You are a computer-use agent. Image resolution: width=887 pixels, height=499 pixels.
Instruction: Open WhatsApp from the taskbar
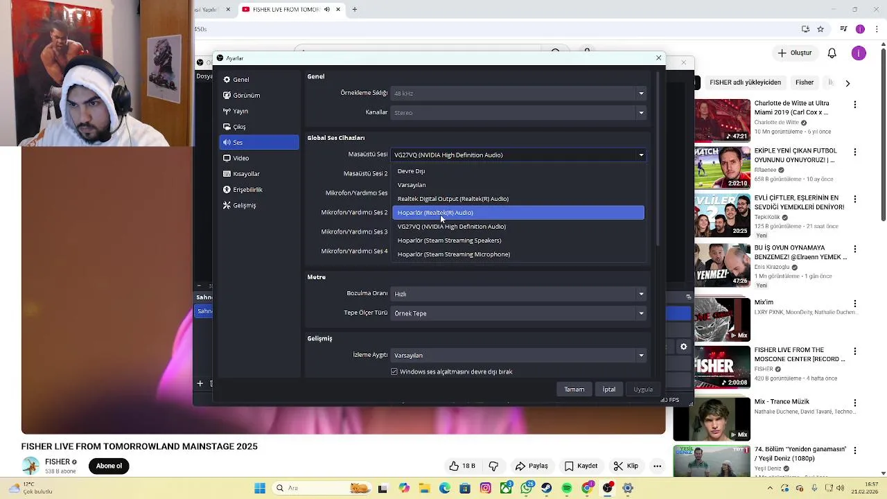tap(527, 489)
